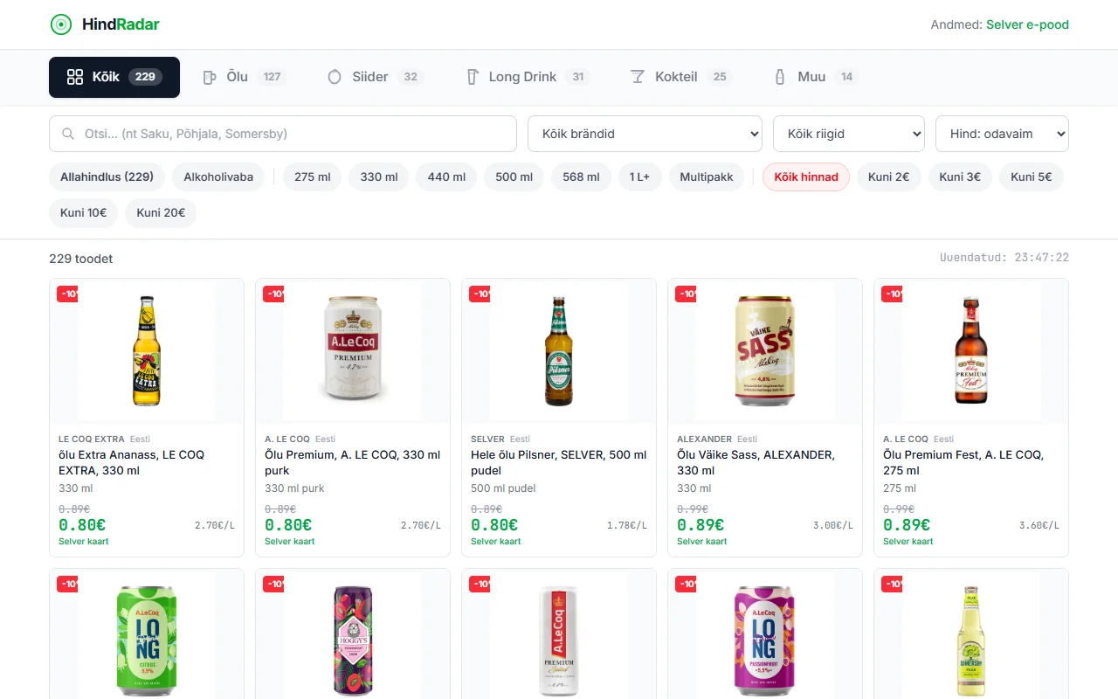Toggle the 1 L+ size filter
Screen dimensions: 1118x699
[x=640, y=176]
